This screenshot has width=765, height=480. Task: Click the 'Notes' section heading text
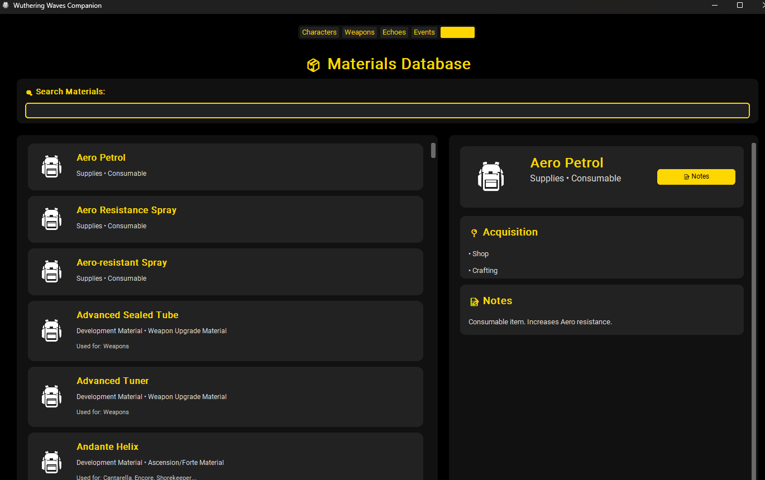[498, 301]
